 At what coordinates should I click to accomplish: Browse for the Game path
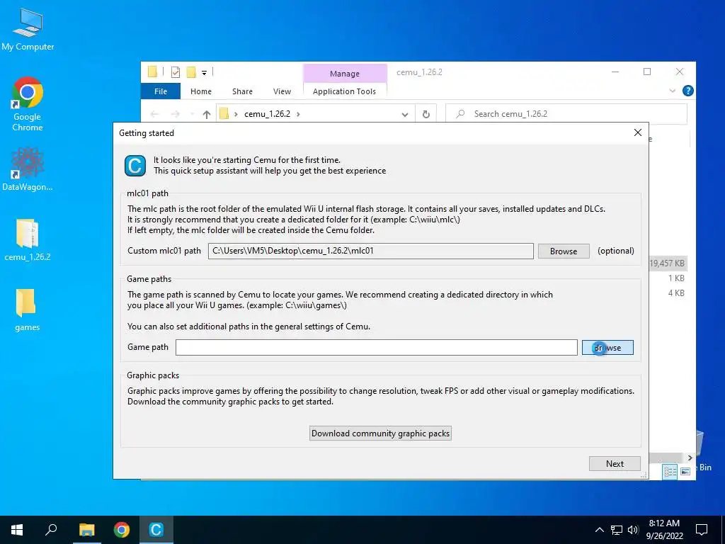click(x=607, y=347)
